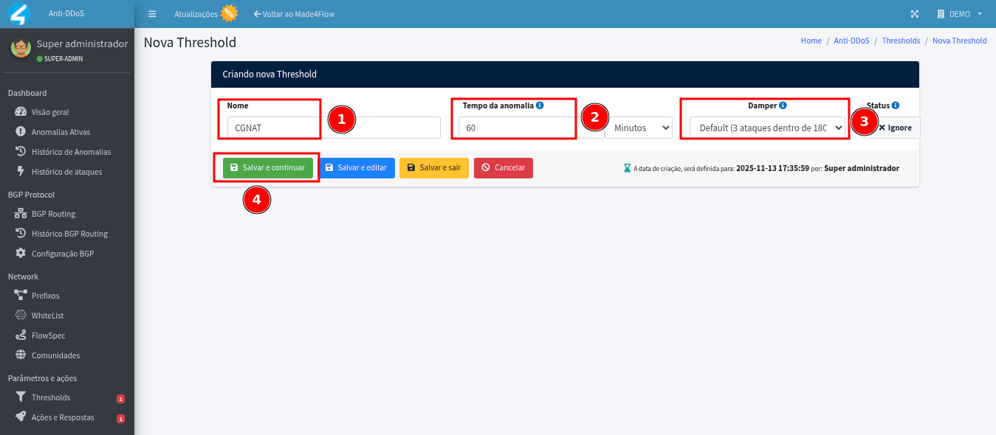Expand the Damper selection dropdown

766,128
